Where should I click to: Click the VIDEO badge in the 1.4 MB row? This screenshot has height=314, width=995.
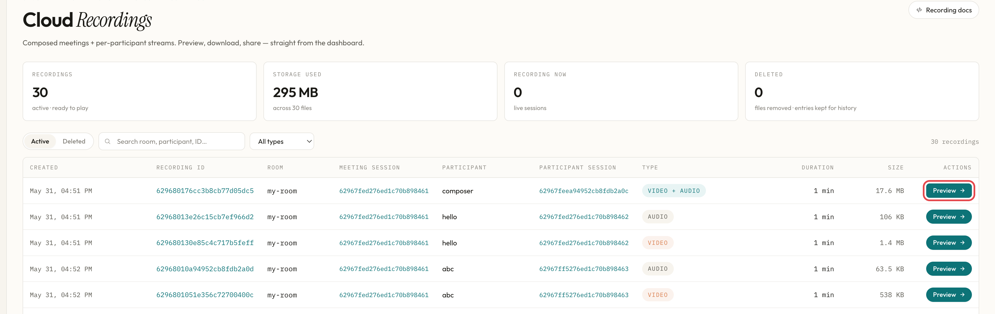[657, 243]
